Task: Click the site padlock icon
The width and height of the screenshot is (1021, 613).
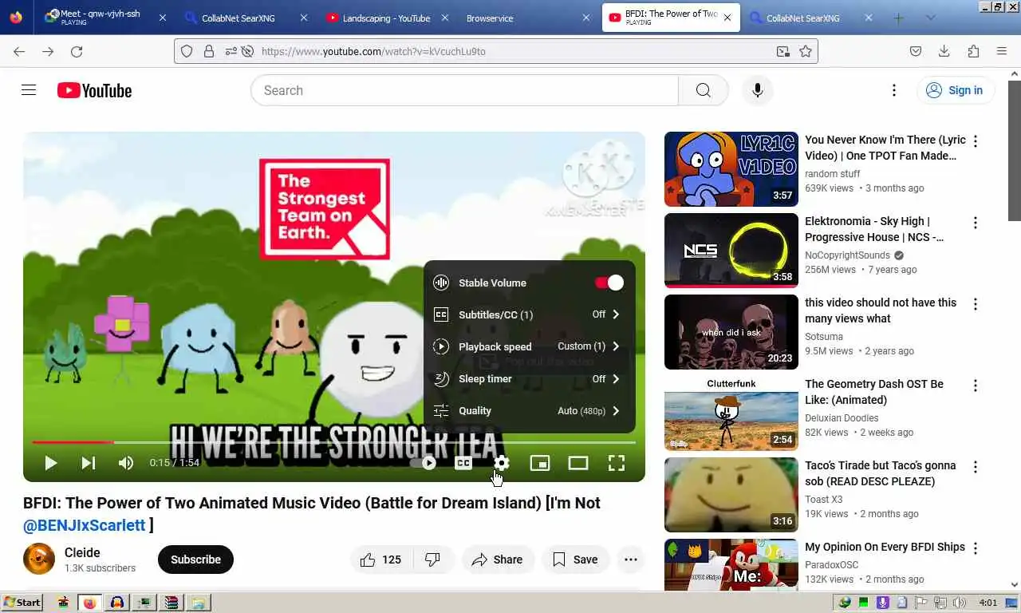Action: click(x=209, y=51)
